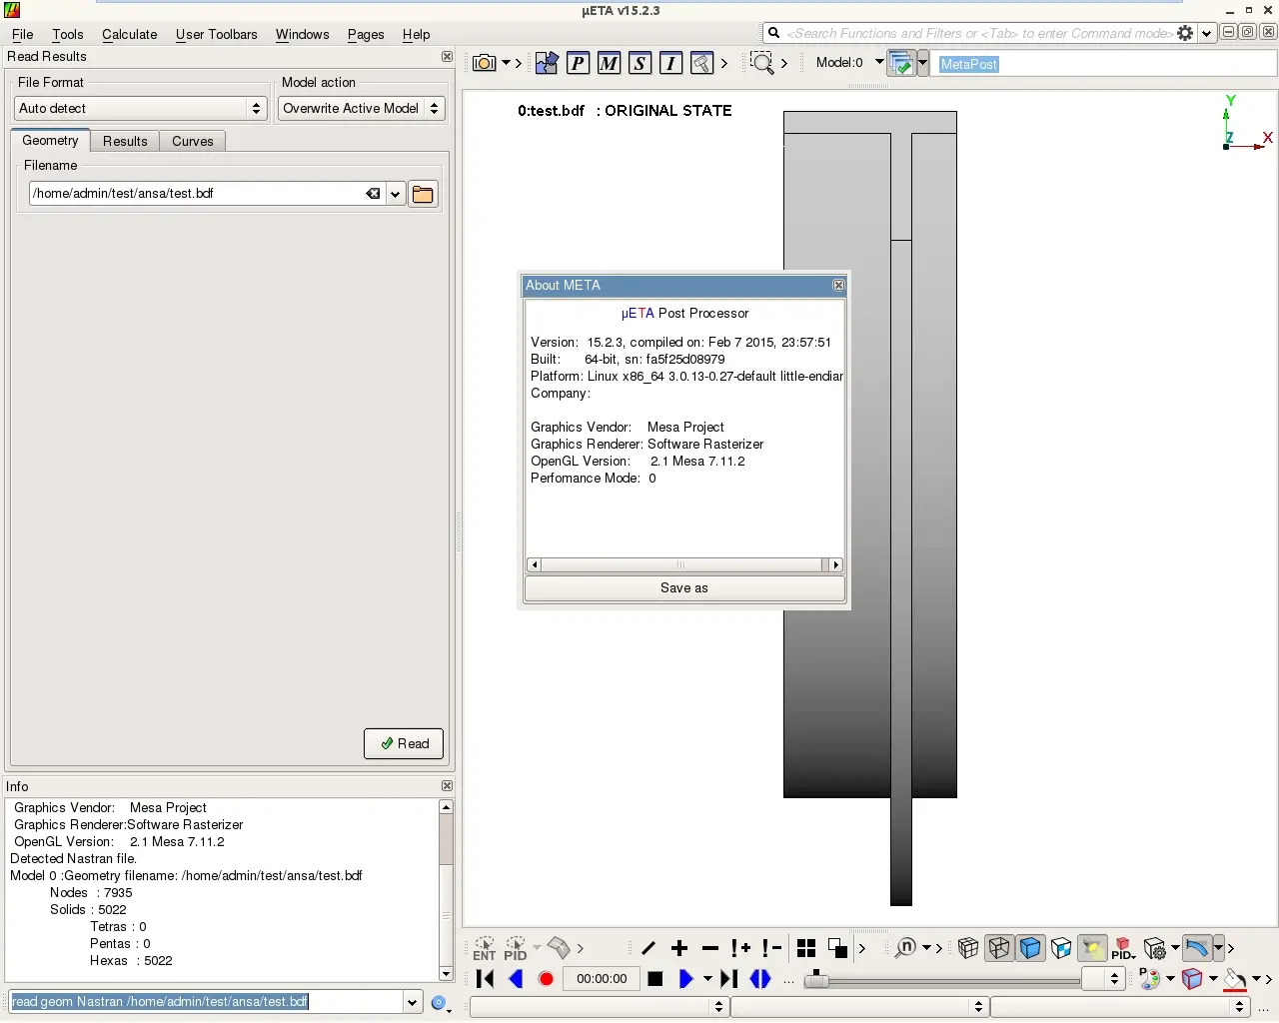Open the Calculate menu
This screenshot has width=1279, height=1023.
coord(130,34)
